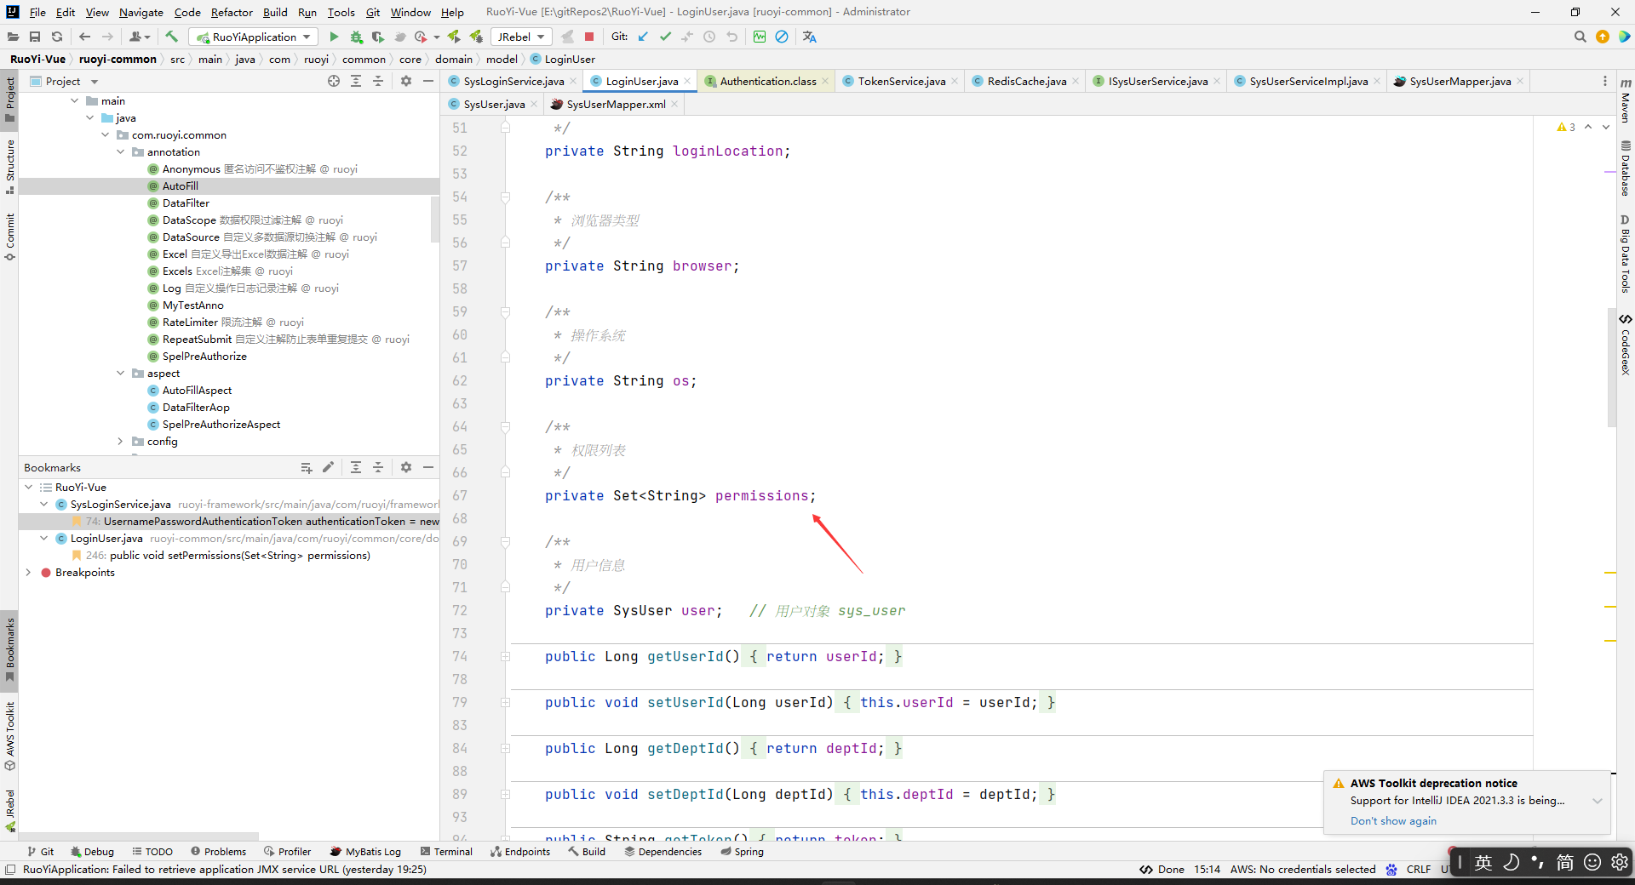
Task: Run with JRebel rocket icon
Action: (x=454, y=37)
